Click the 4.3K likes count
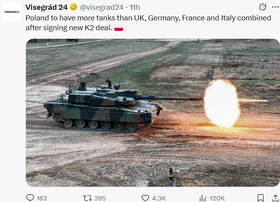280x202 pixels. tap(159, 198)
